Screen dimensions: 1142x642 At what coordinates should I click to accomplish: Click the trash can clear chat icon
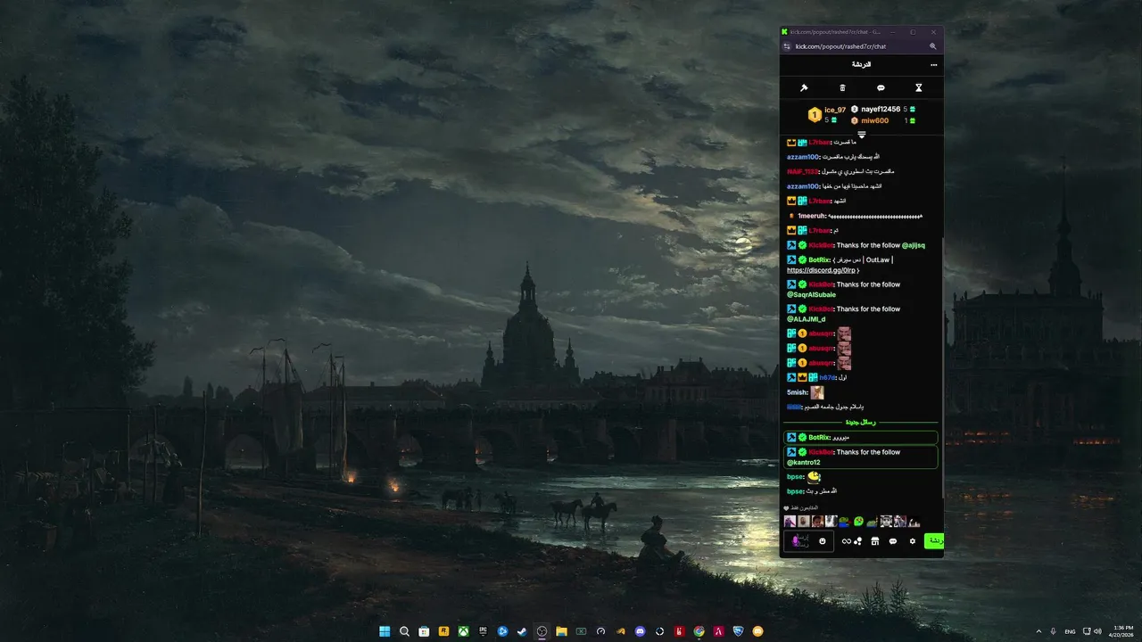coord(842,88)
